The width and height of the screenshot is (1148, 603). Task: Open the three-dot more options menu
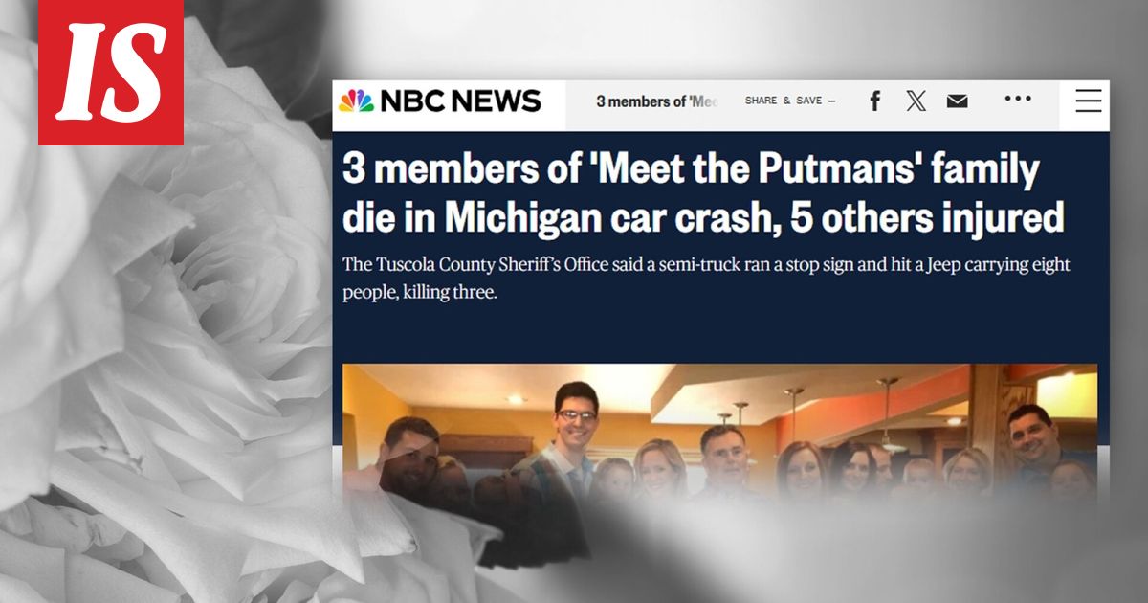tap(1018, 99)
